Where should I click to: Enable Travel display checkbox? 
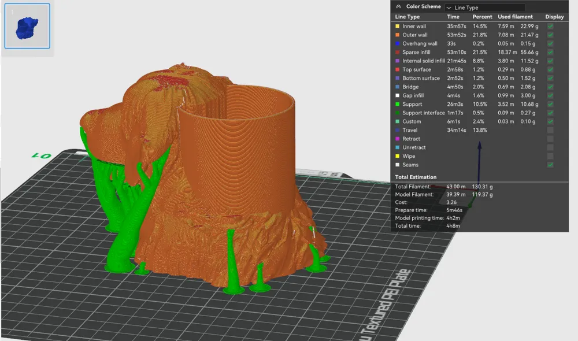550,130
